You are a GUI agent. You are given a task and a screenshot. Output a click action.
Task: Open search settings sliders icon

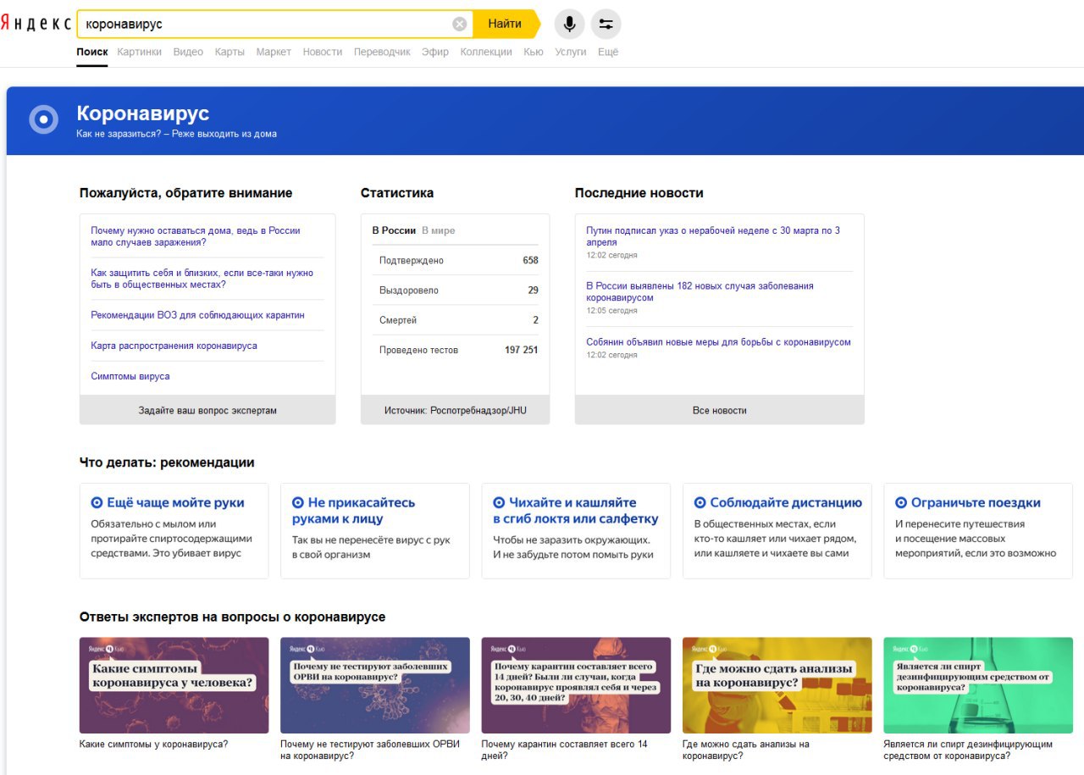tap(606, 24)
